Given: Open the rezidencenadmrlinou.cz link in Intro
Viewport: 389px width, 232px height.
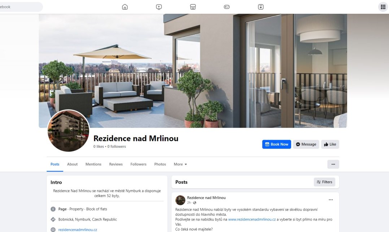Looking at the screenshot, I should 78,230.
